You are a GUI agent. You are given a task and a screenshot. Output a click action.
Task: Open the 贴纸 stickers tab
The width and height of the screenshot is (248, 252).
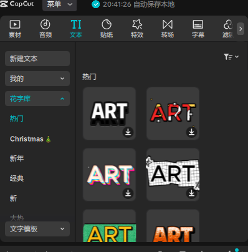(107, 29)
